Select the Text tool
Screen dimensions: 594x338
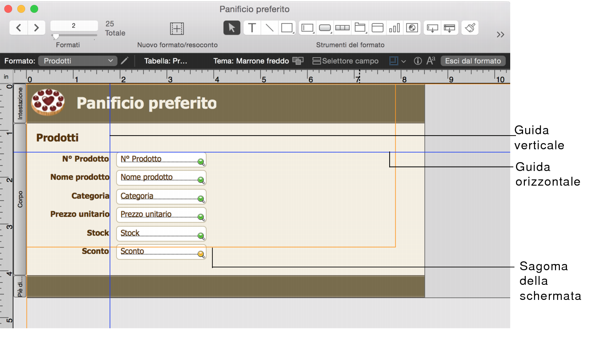click(x=252, y=28)
